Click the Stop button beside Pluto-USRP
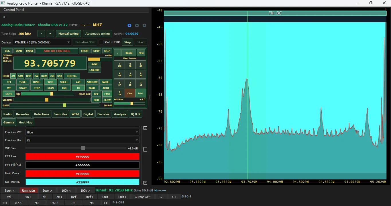This screenshot has height=206, width=391. [x=127, y=42]
